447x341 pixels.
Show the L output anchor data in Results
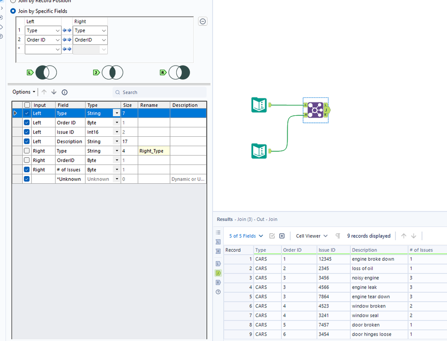[218, 264]
